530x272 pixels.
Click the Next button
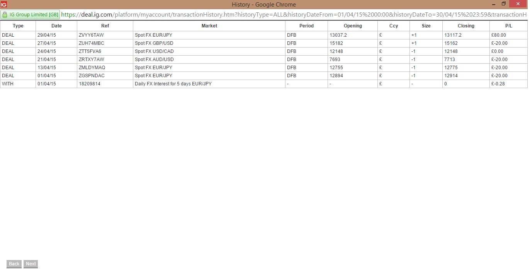(31, 264)
